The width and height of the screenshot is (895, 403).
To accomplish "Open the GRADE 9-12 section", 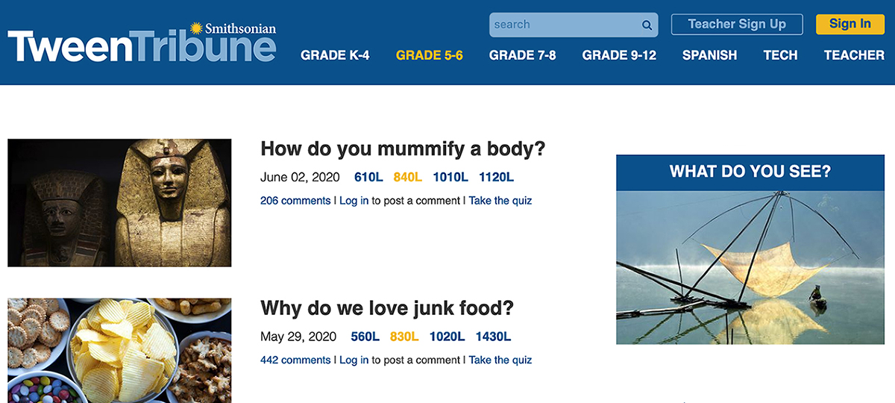I will point(619,55).
